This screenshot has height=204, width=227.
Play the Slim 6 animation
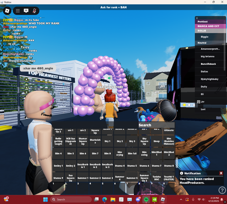[x=83, y=154]
